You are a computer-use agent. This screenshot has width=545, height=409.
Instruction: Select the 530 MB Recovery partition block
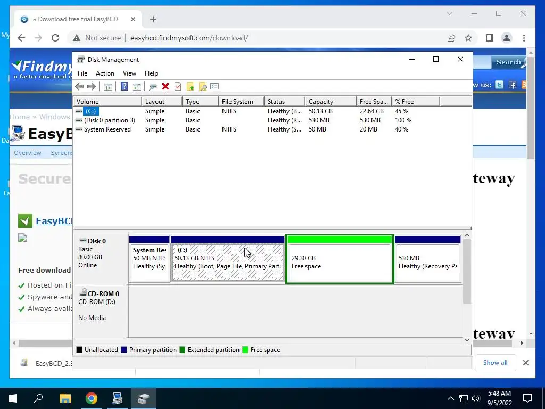point(428,259)
